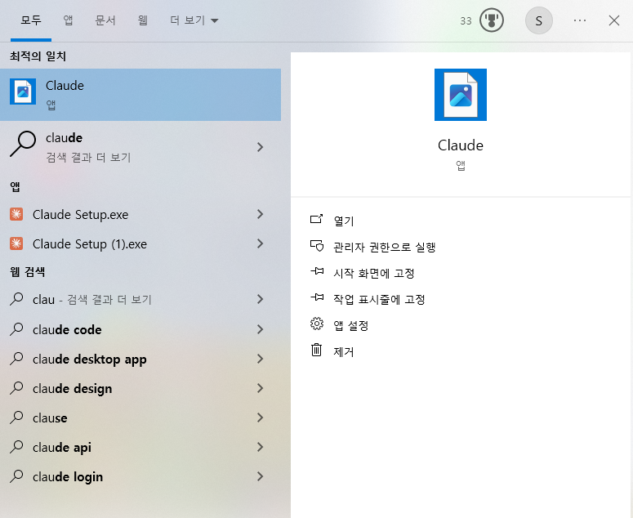
Task: Search web for claude api
Action: [62, 448]
